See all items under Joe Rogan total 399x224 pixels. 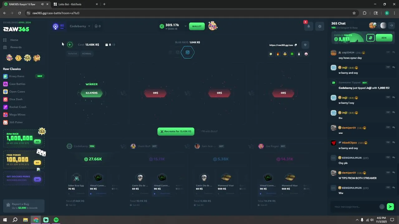click(262, 205)
